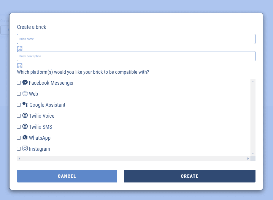Screen dimensions: 273x200
Task: Focus the Brick name input field
Action: tap(136, 39)
